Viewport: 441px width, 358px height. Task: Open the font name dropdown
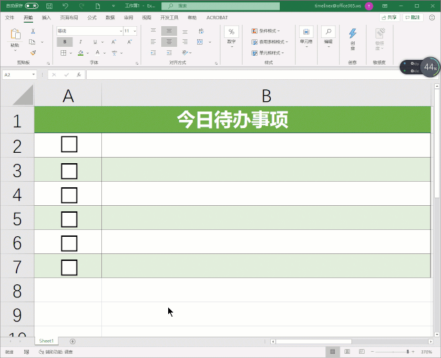121,31
